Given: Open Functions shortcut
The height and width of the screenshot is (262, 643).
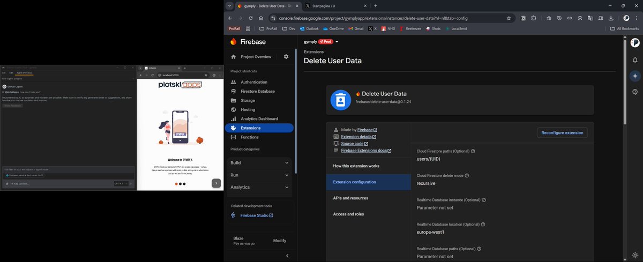Looking at the screenshot, I should pyautogui.click(x=250, y=137).
